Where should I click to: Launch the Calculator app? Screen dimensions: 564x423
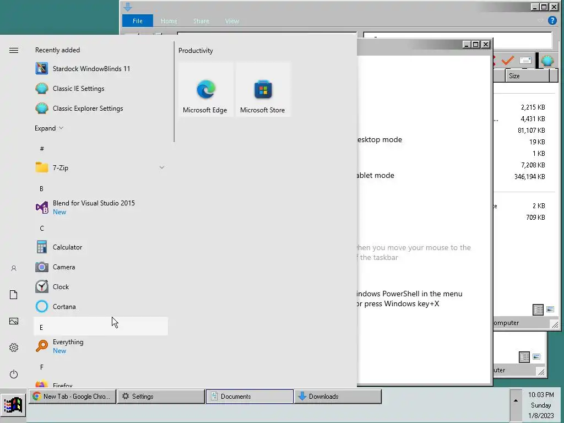(x=101, y=247)
